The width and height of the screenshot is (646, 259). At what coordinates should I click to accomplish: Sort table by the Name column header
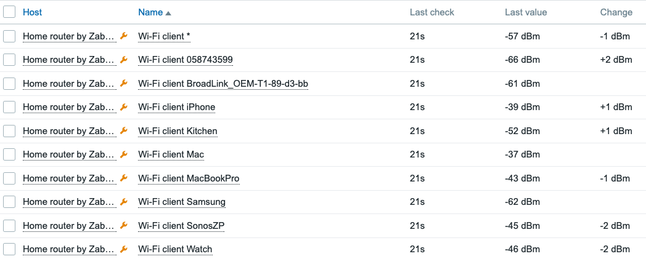(151, 12)
